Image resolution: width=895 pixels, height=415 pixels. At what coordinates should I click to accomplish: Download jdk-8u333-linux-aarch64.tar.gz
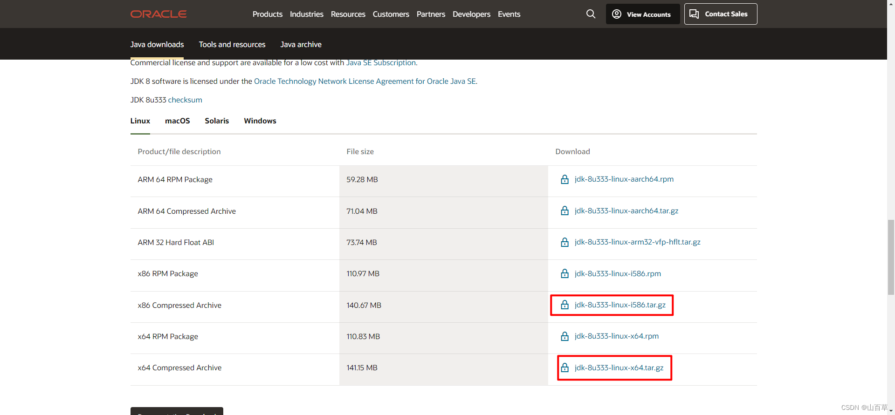click(626, 211)
